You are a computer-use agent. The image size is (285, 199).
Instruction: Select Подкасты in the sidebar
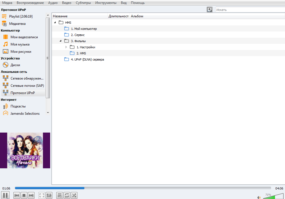[x=18, y=106]
